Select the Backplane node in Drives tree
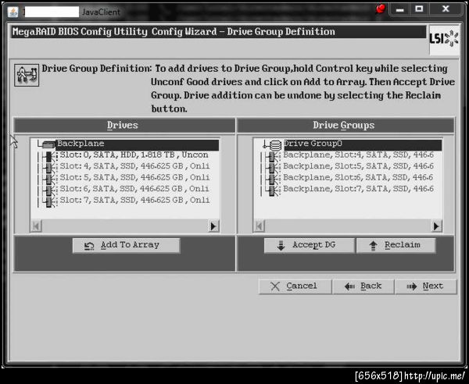Screen dimensions: 469x384 138,144
